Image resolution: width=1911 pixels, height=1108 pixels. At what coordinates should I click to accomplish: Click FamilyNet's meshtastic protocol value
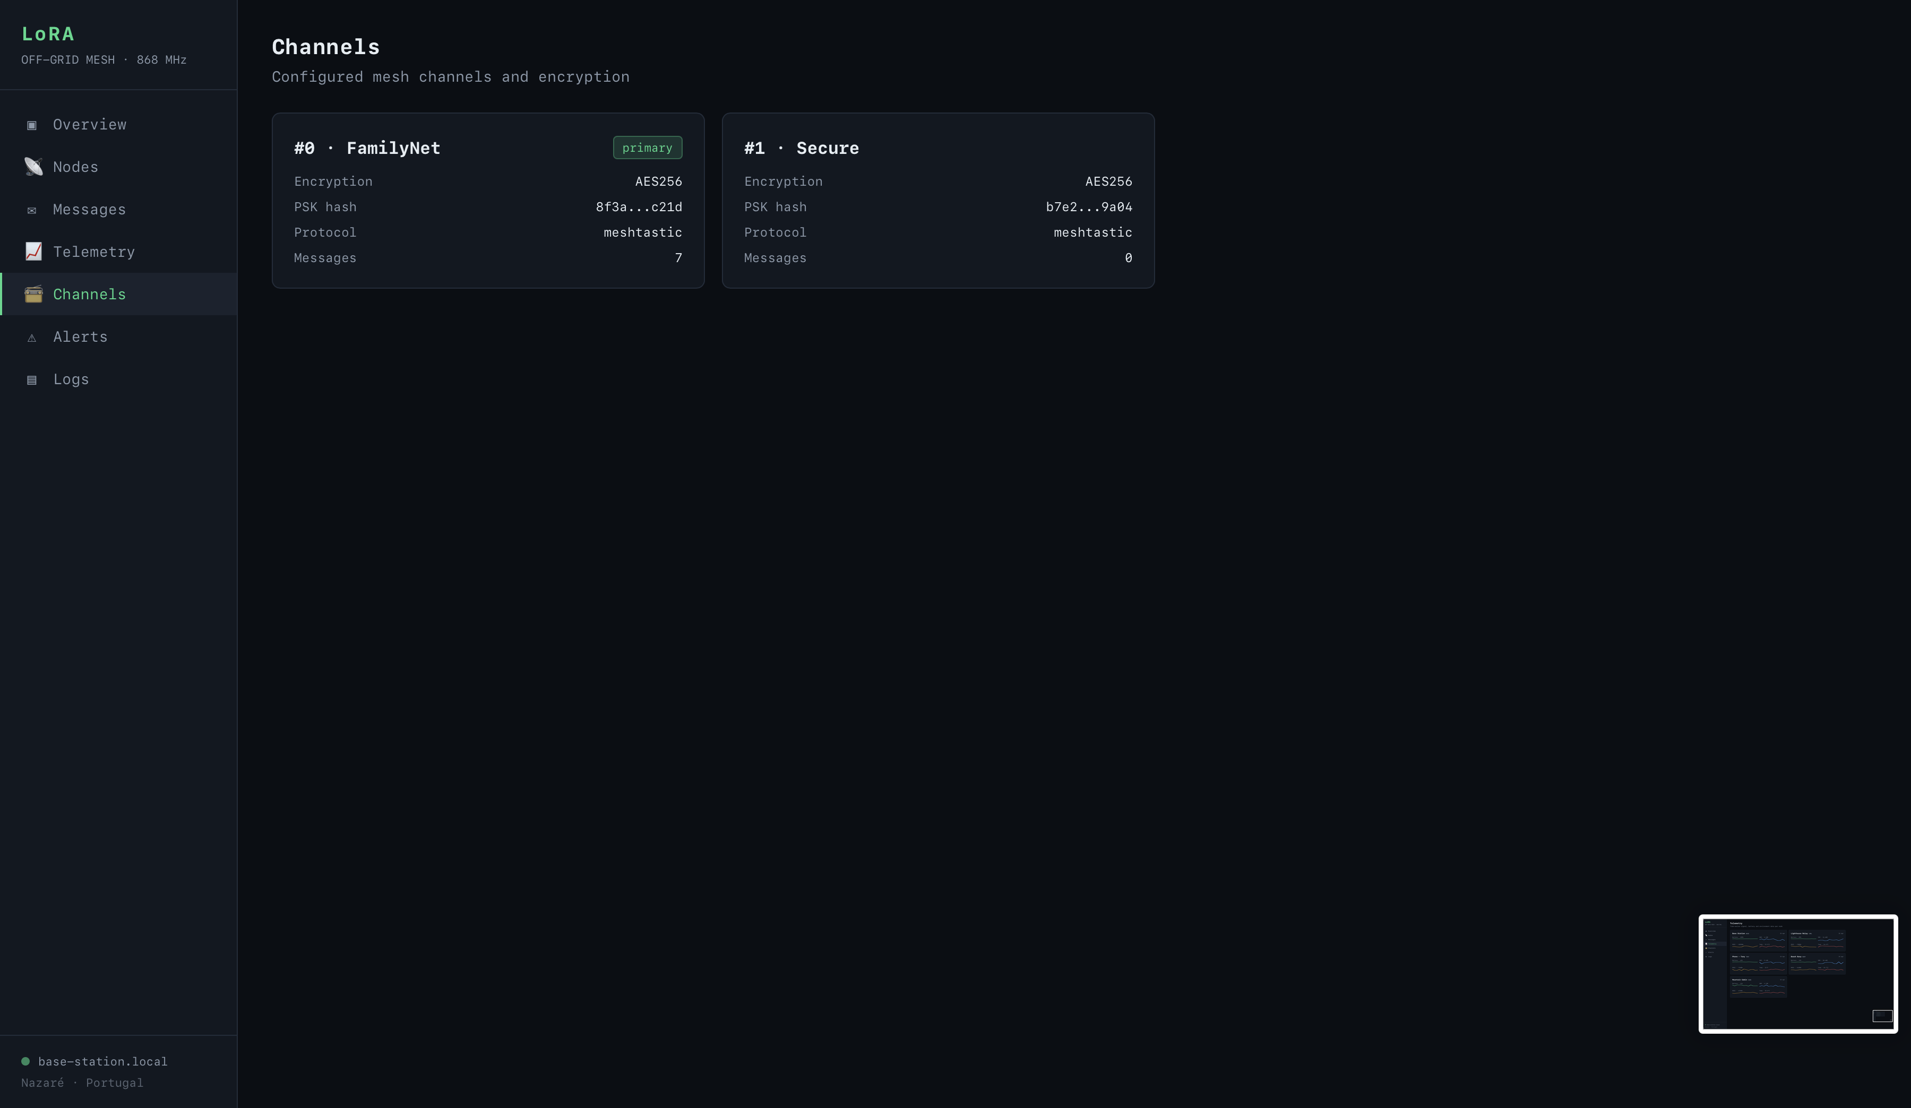642,232
